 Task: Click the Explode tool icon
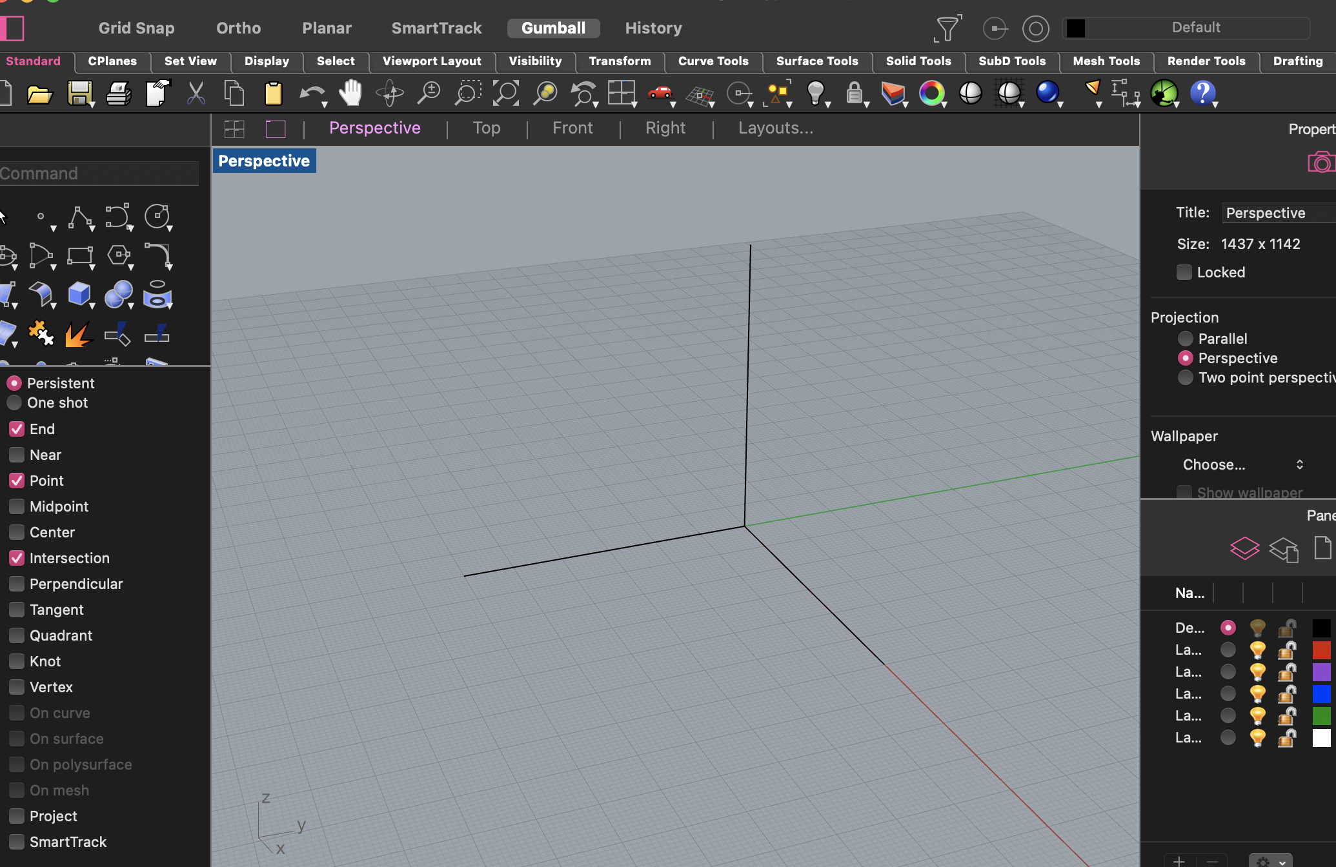tap(79, 334)
